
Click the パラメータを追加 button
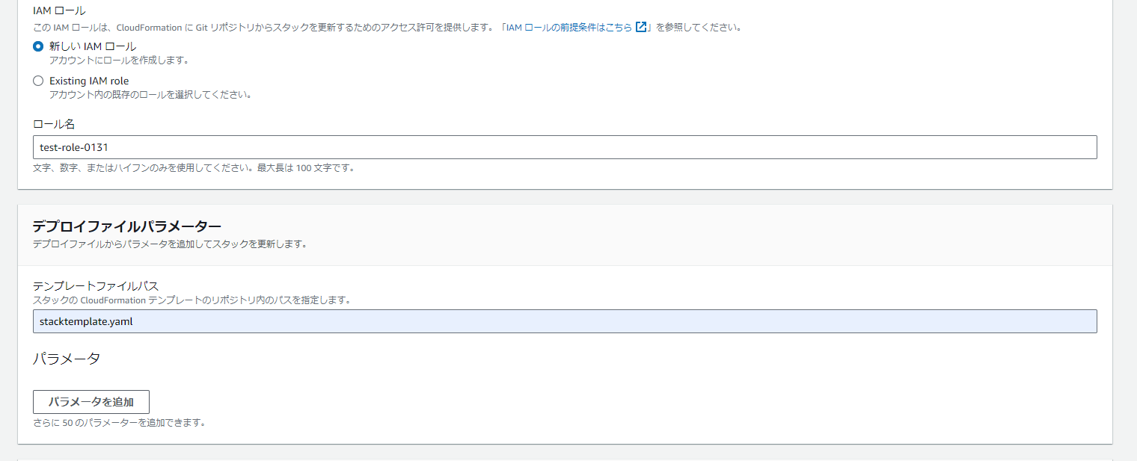[91, 402]
